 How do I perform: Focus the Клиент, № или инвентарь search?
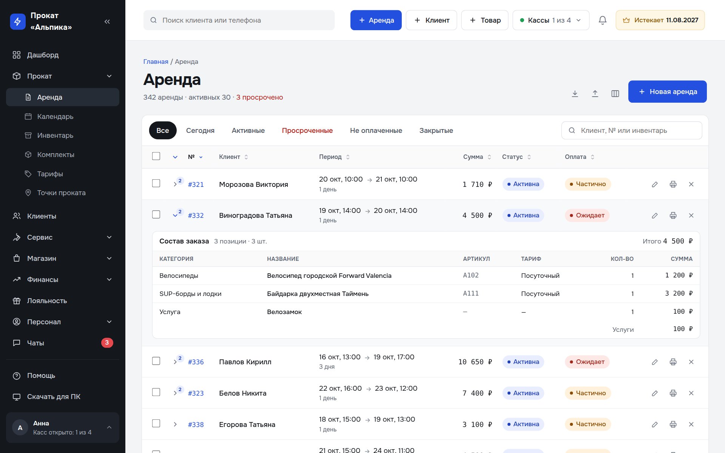click(632, 130)
